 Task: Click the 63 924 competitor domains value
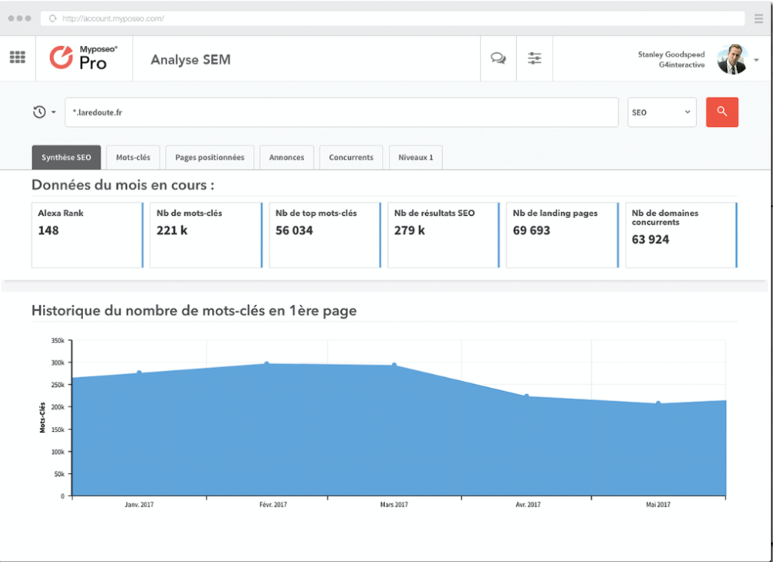[651, 240]
